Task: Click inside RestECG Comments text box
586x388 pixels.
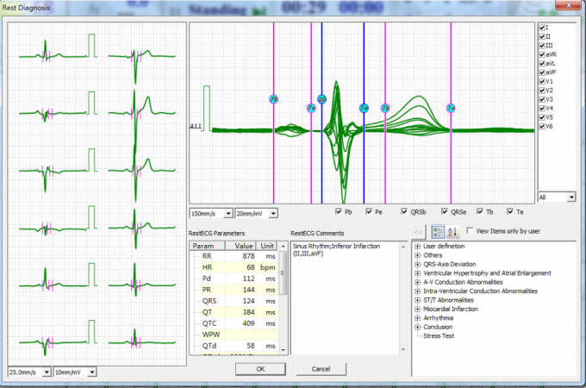Action: [x=346, y=298]
